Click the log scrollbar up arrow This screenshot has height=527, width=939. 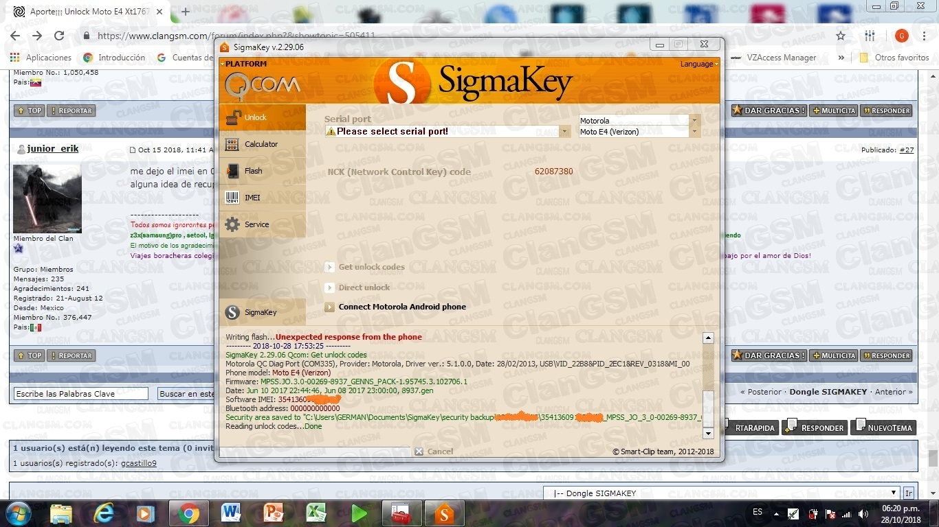708,338
